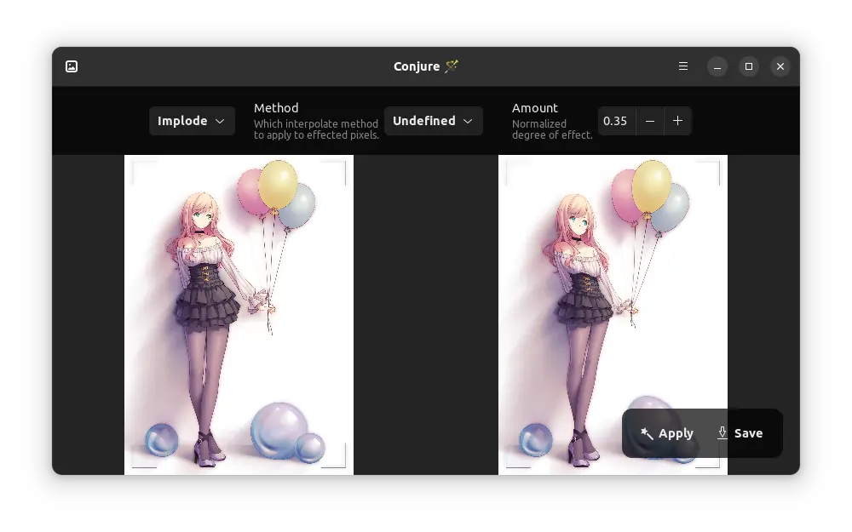Click the wand icon on Apply
The width and height of the screenshot is (852, 532).
click(x=647, y=433)
